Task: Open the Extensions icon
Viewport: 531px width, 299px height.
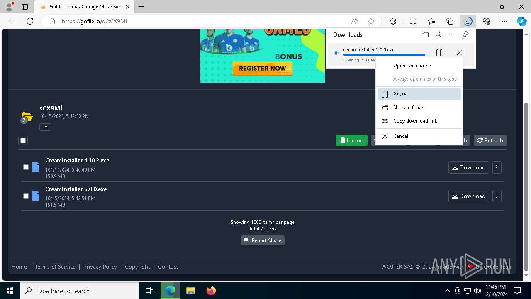Action: [x=393, y=21]
